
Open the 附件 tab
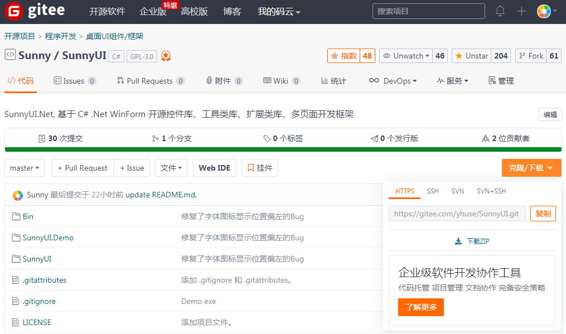224,81
